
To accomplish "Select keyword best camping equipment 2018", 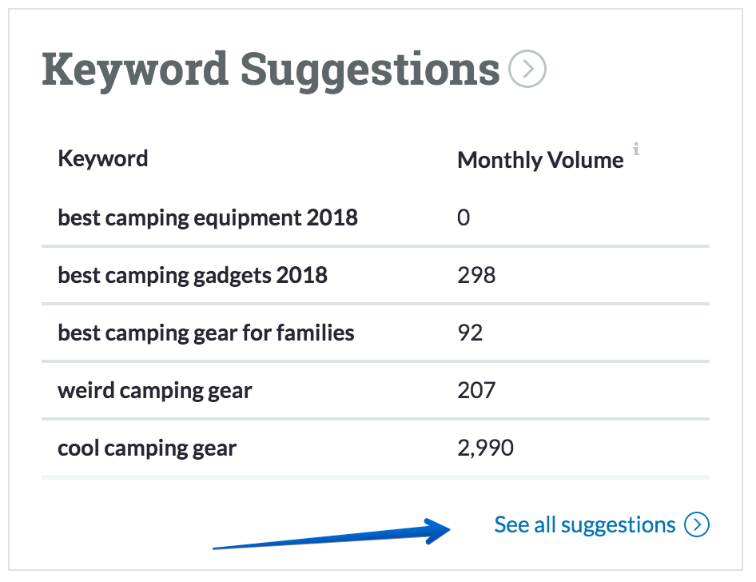I will pos(208,218).
